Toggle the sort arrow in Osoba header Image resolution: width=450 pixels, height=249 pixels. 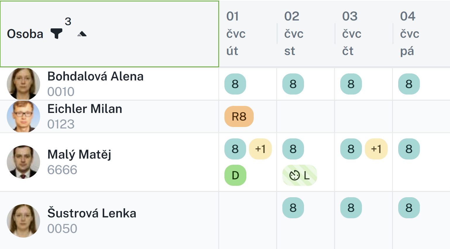coord(82,34)
